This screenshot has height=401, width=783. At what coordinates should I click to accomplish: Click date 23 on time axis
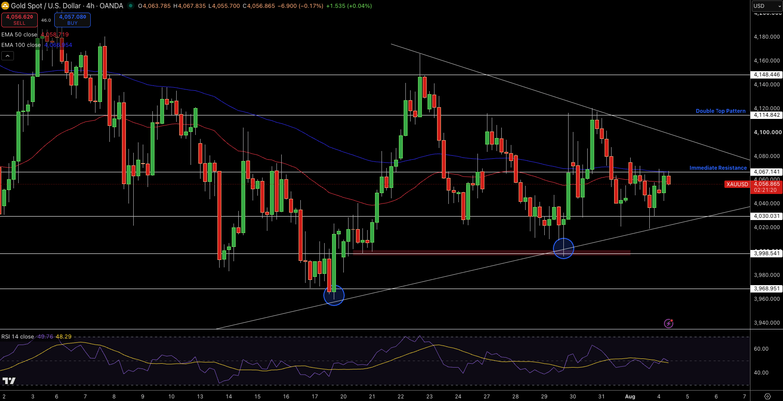point(429,397)
